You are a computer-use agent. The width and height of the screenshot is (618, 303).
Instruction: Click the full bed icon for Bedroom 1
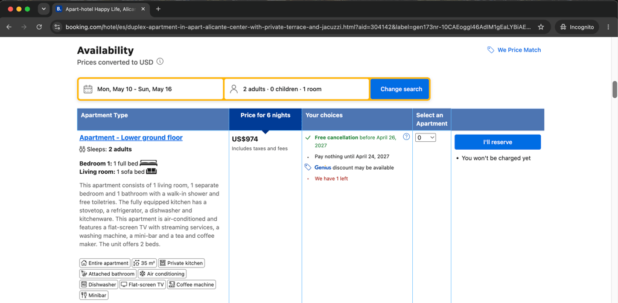click(x=148, y=163)
